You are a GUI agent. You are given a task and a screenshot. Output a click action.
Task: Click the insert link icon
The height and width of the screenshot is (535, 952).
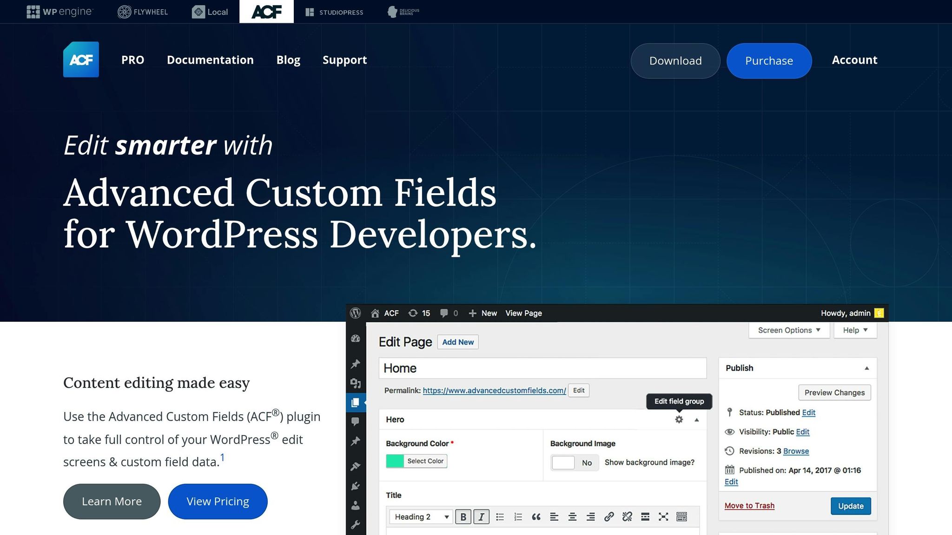click(609, 517)
